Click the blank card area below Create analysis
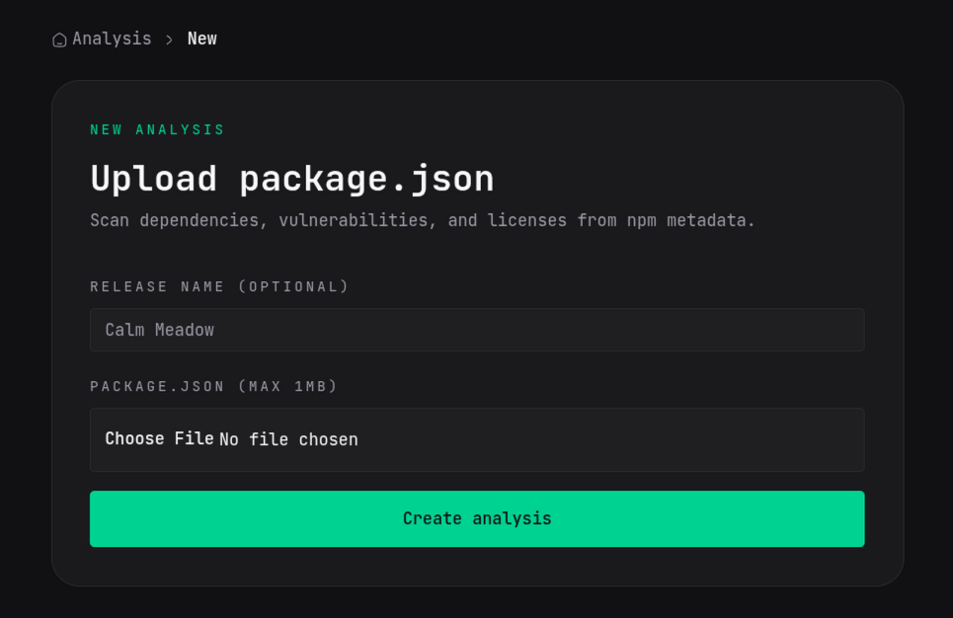 tap(476, 567)
